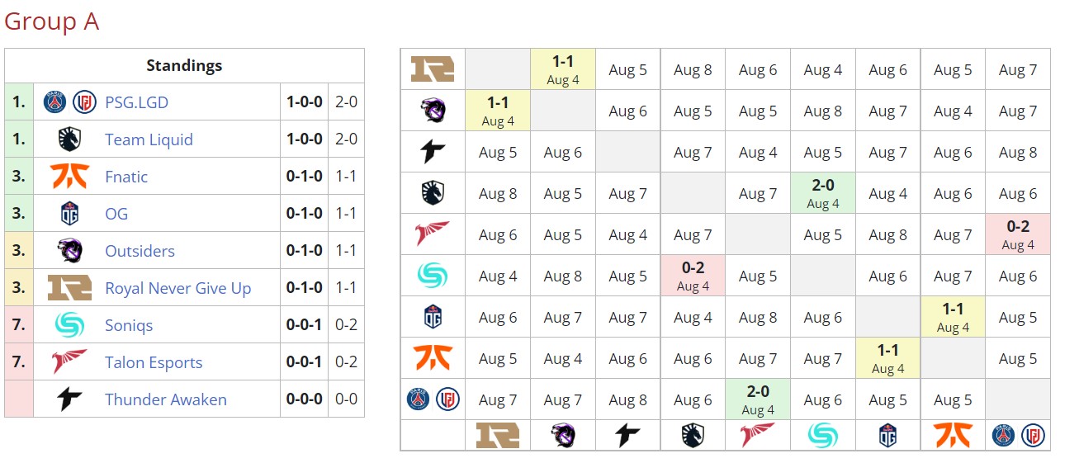This screenshot has width=1079, height=463.
Task: Click the Team Liquid logo in Standings
Action: 69,139
